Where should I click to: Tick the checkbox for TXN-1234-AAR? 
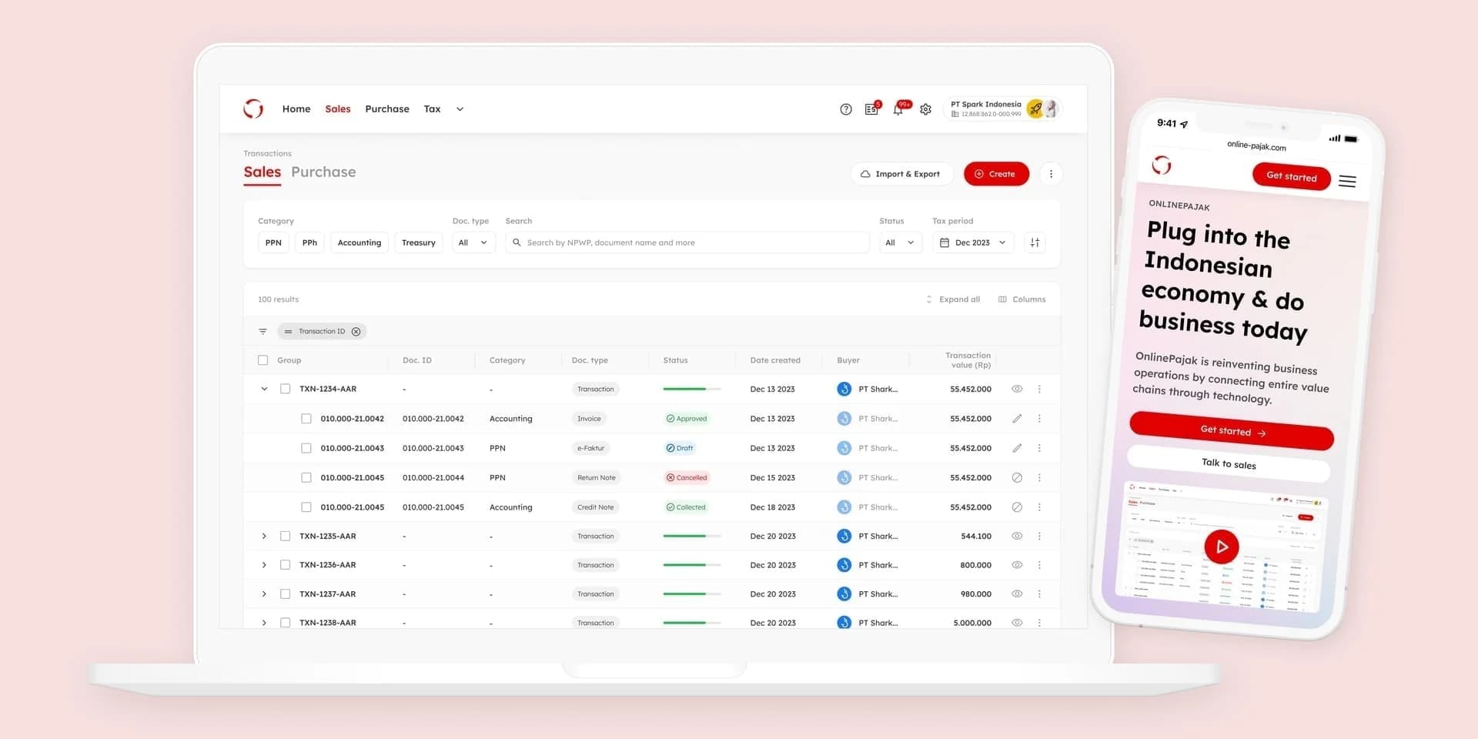tap(285, 389)
